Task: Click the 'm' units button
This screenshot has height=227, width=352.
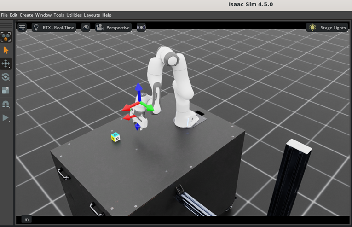Action: (26, 219)
